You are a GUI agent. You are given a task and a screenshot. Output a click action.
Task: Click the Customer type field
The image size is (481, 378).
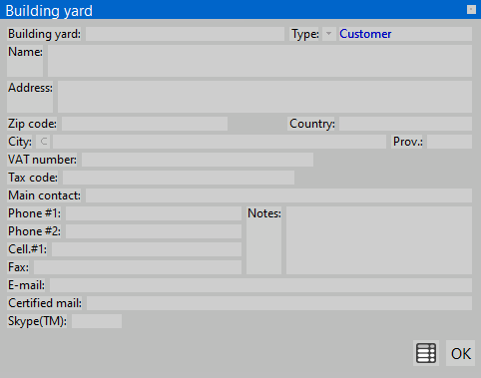405,34
